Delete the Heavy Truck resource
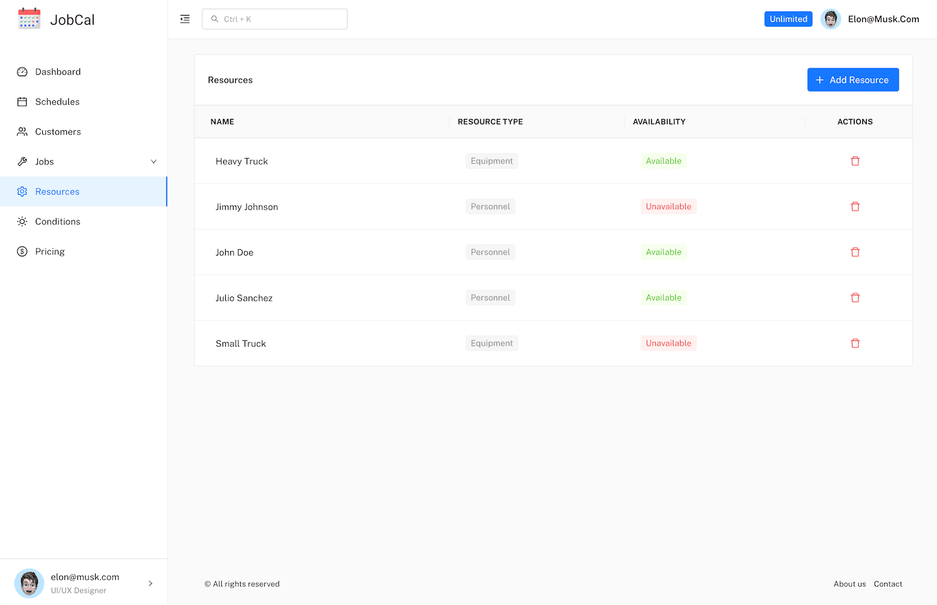 (855, 161)
